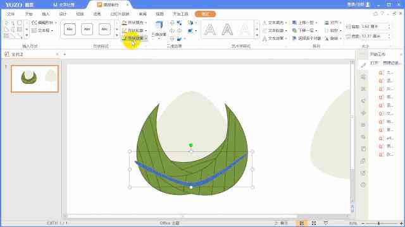Image resolution: width=405 pixels, height=227 pixels.
Task: Switch to slide sorter view in status bar
Action: coord(314,223)
